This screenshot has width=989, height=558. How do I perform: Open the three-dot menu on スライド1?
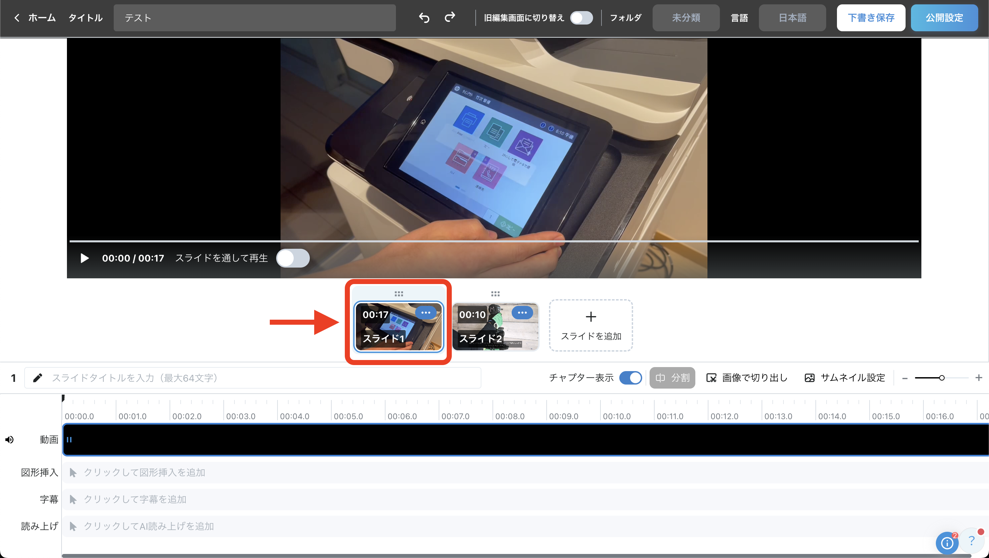click(x=426, y=313)
